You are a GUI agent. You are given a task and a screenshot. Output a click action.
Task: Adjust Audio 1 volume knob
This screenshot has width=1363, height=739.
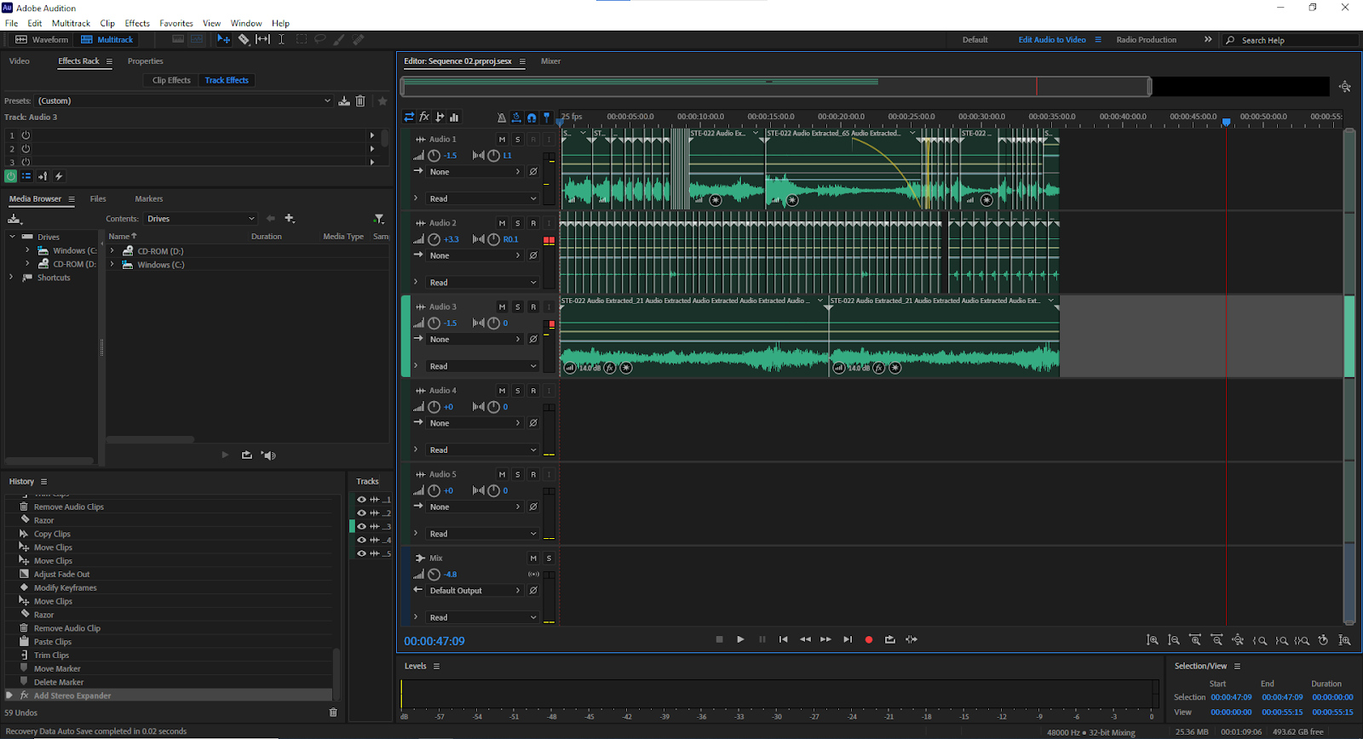434,156
